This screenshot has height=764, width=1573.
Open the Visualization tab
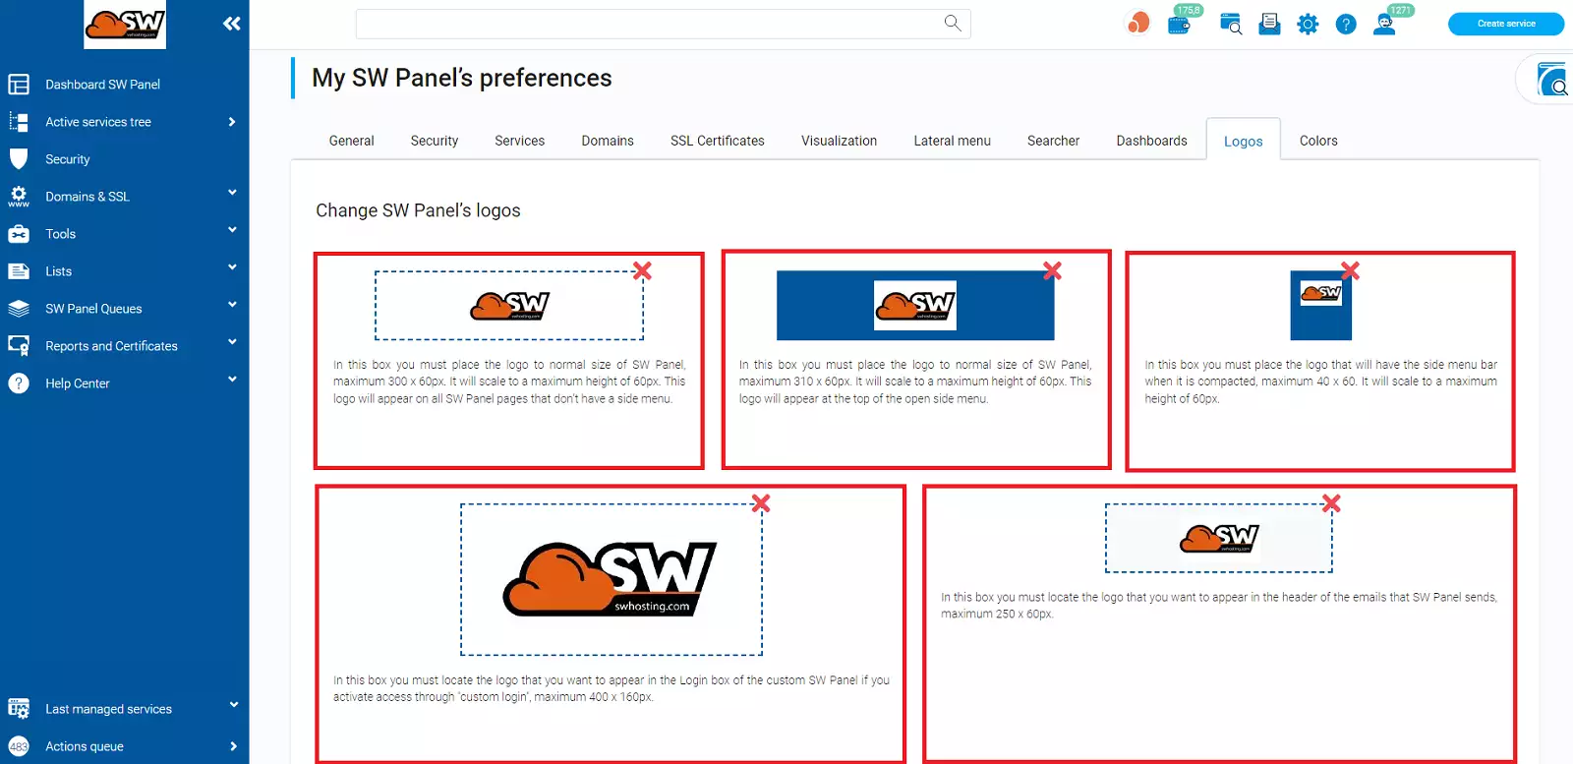839,141
